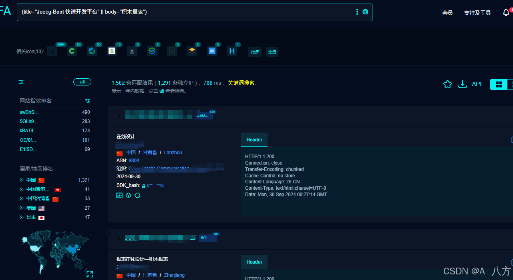The image size is (513, 280).
Task: Expand the 中国香港 region entry
Action: coord(22,189)
